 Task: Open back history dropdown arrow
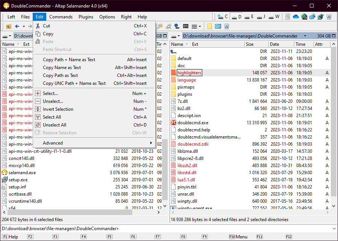(24, 26)
